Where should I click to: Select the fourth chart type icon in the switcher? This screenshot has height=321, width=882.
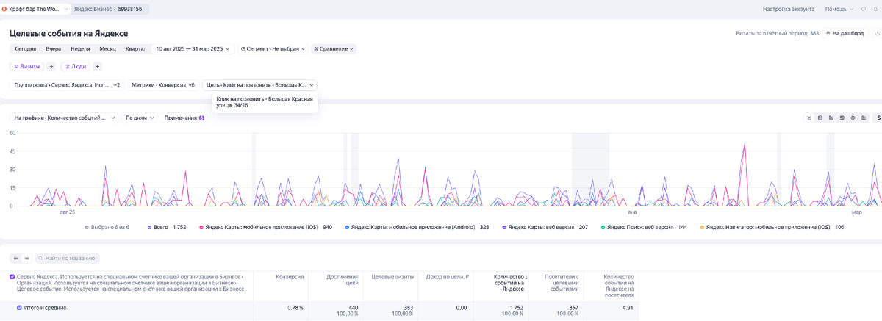tap(842, 118)
